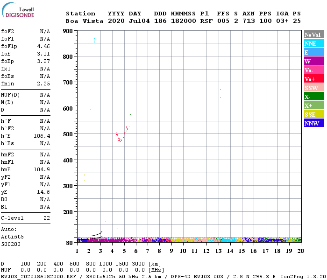This screenshot has width=327, height=280.
Task: Click the 500200 version number
Action: (11, 244)
